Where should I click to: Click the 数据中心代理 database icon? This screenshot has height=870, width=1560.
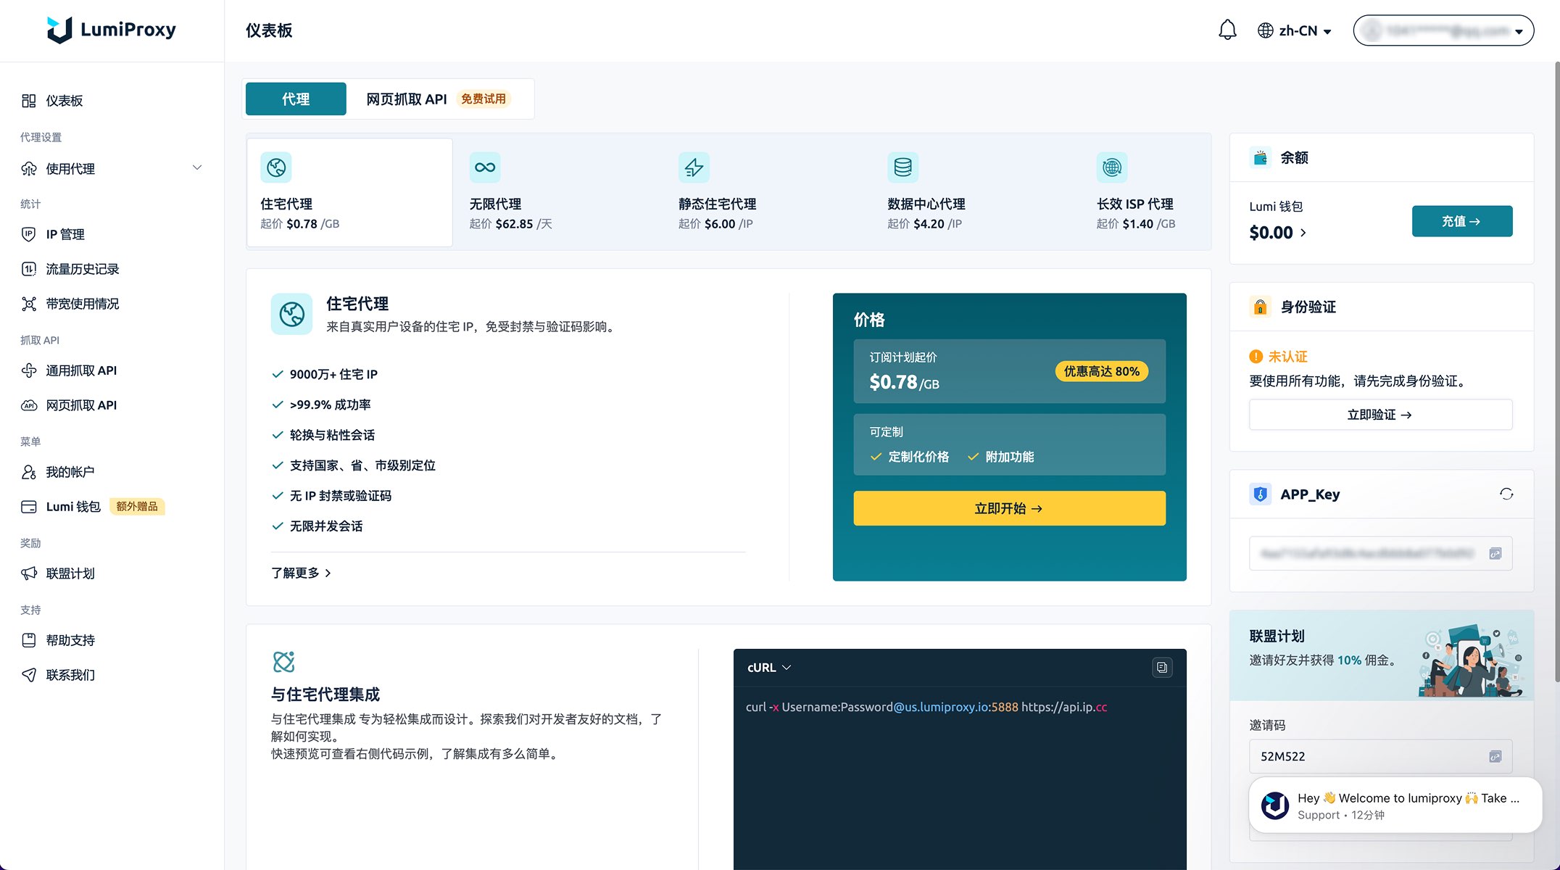coord(903,167)
